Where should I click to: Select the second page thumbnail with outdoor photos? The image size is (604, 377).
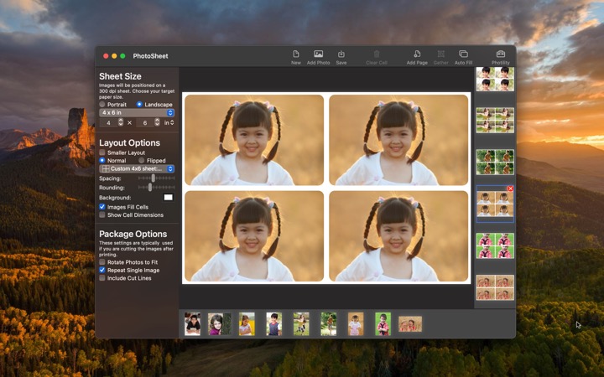(x=495, y=120)
